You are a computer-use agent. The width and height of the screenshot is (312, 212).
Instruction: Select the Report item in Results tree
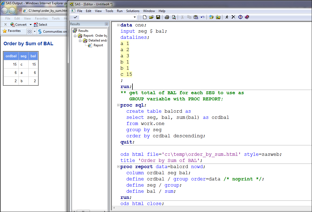tap(98, 45)
